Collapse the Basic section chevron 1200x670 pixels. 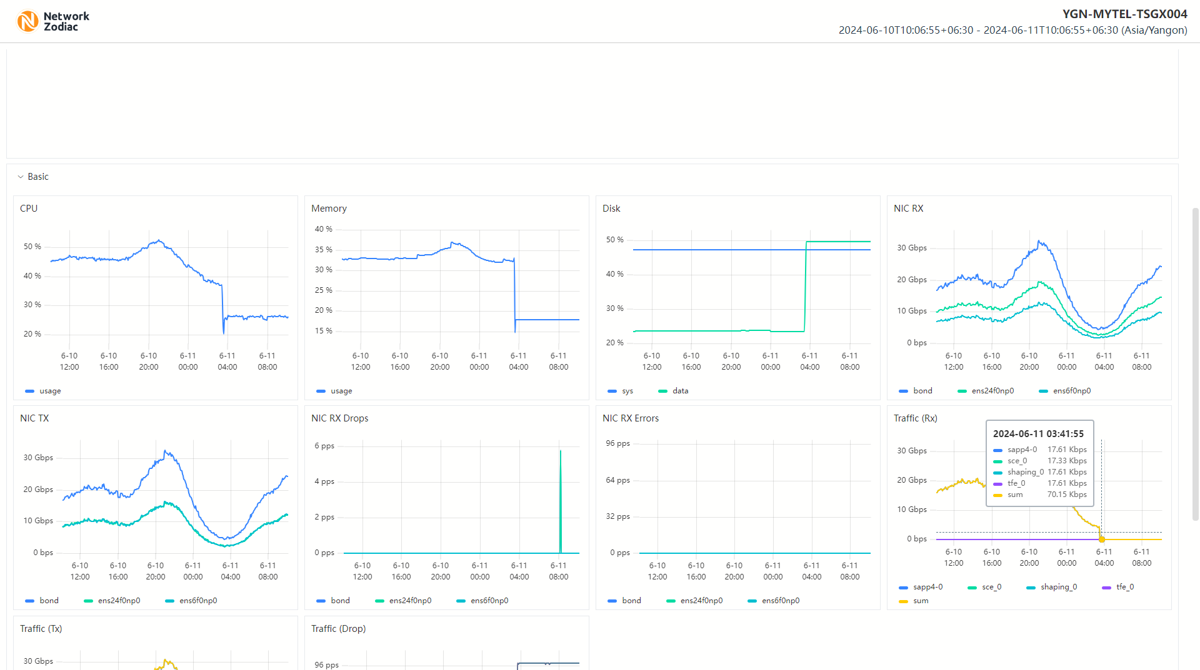point(21,177)
